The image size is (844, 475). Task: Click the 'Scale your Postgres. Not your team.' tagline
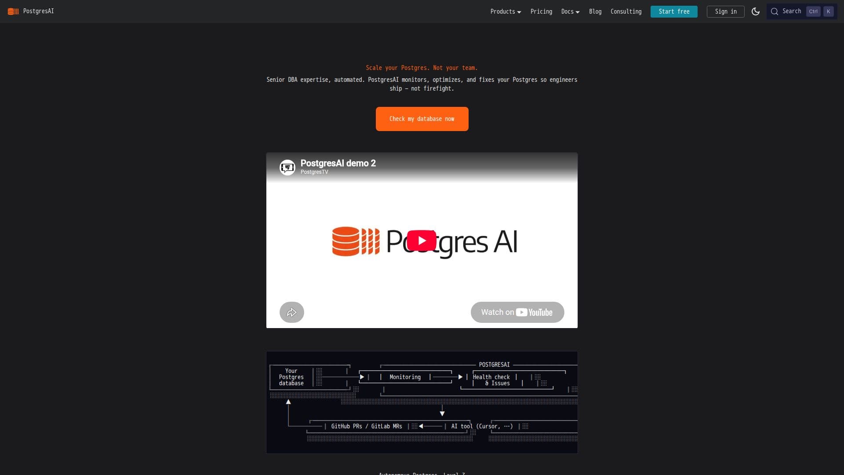pos(422,68)
